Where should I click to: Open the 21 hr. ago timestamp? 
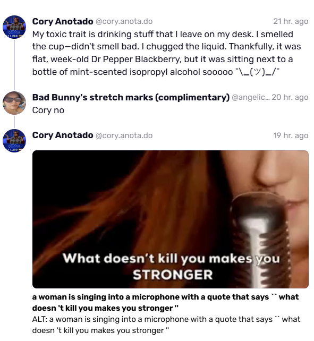(291, 21)
